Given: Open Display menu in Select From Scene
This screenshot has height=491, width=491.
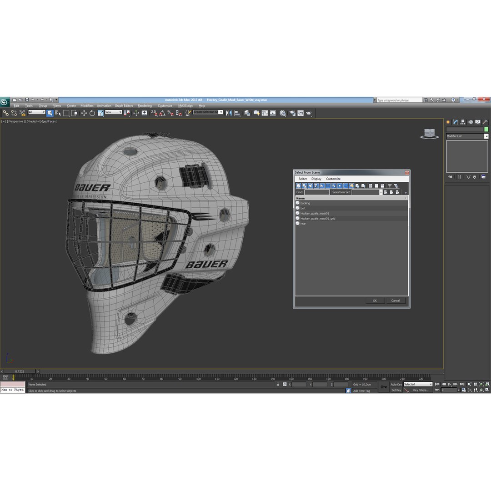Looking at the screenshot, I should [x=316, y=179].
